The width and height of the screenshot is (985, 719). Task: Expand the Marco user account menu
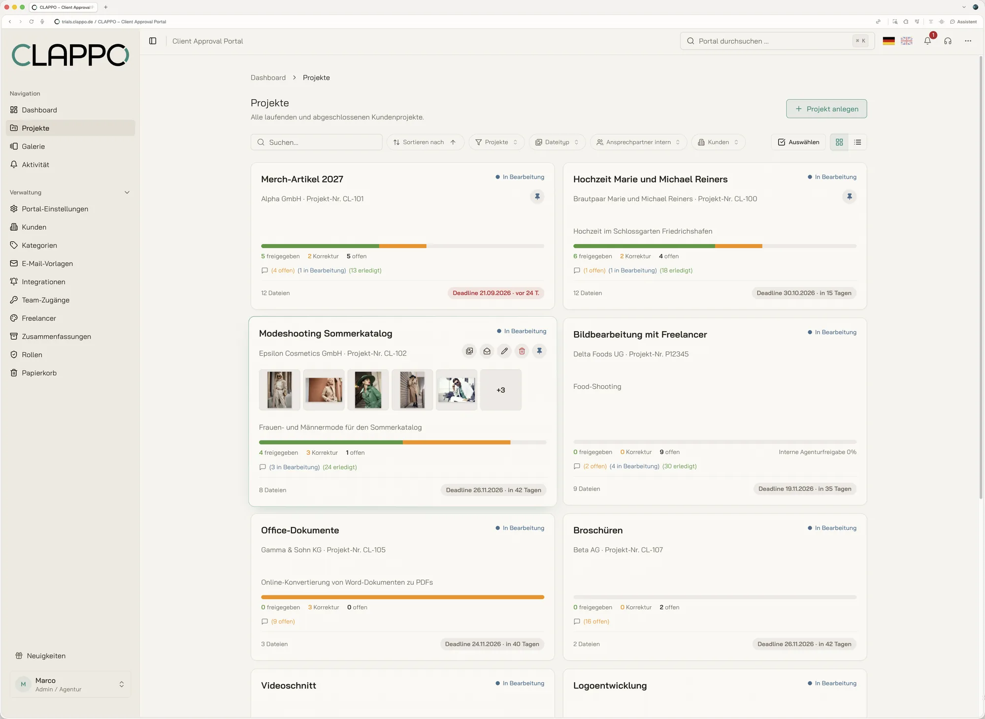pyautogui.click(x=70, y=684)
